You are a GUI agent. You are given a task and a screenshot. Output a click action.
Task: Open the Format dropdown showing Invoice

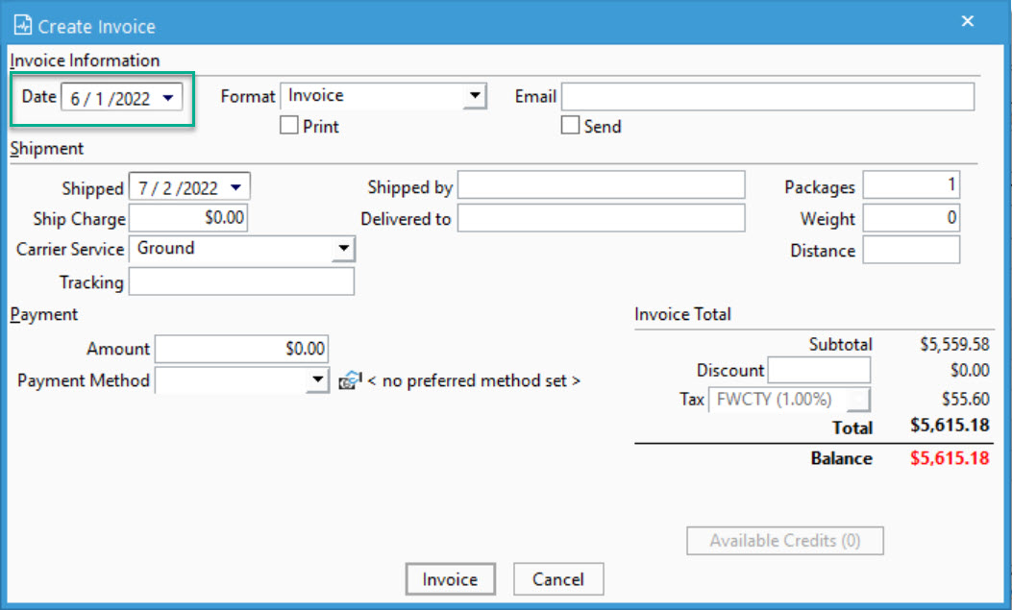477,95
